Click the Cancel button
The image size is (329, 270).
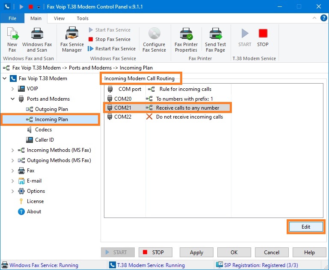tap(272, 253)
